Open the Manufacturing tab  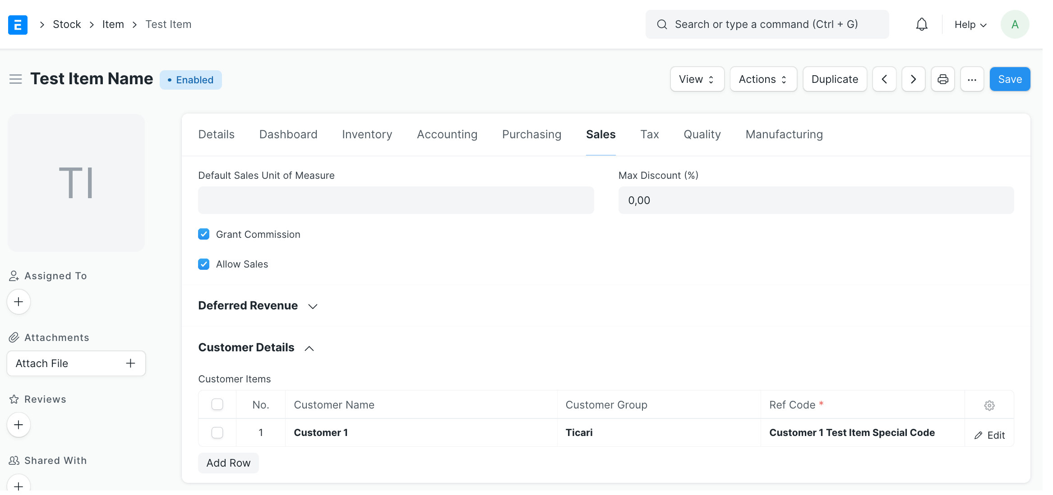(x=784, y=134)
